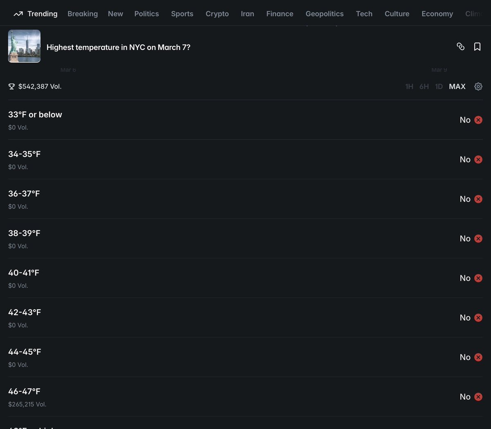491x429 pixels.
Task: Click red X icon for 33°F or below
Action: coord(478,120)
